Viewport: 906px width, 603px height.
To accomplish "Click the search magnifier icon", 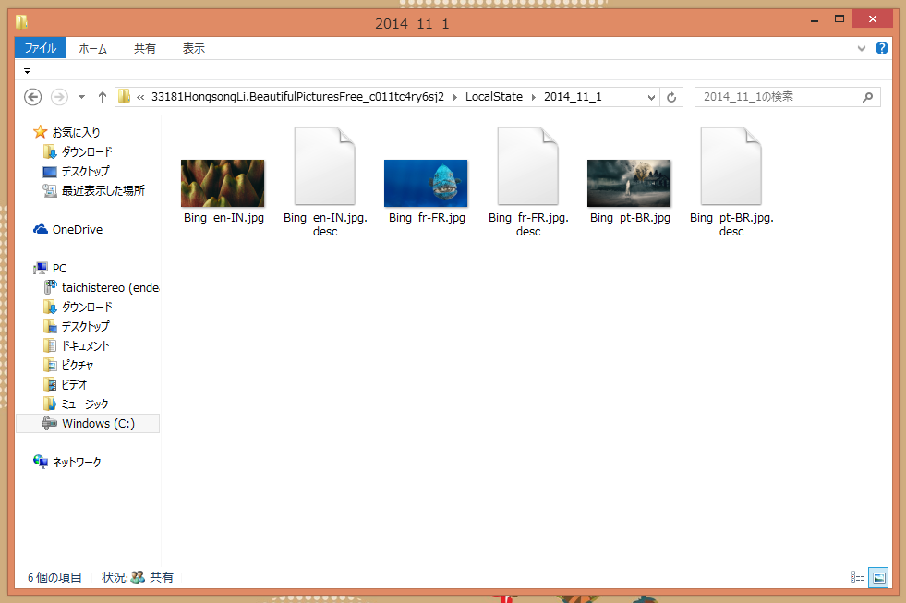I will 867,97.
